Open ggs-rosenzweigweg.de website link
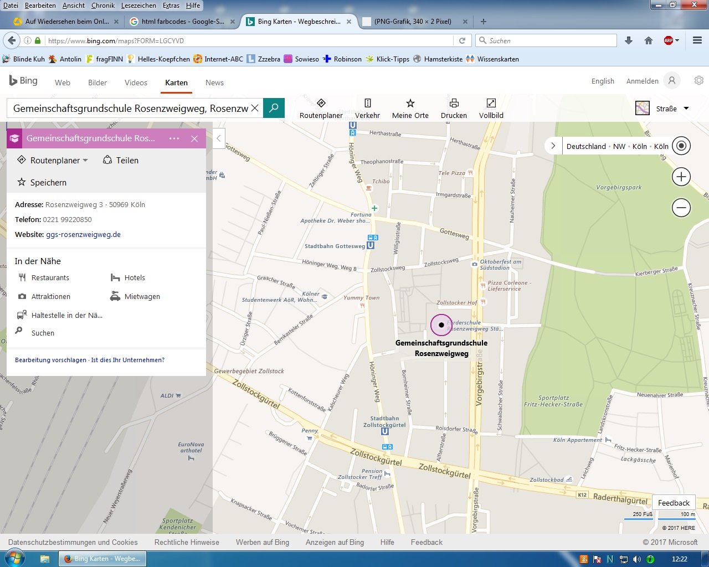The width and height of the screenshot is (709, 567). click(83, 235)
